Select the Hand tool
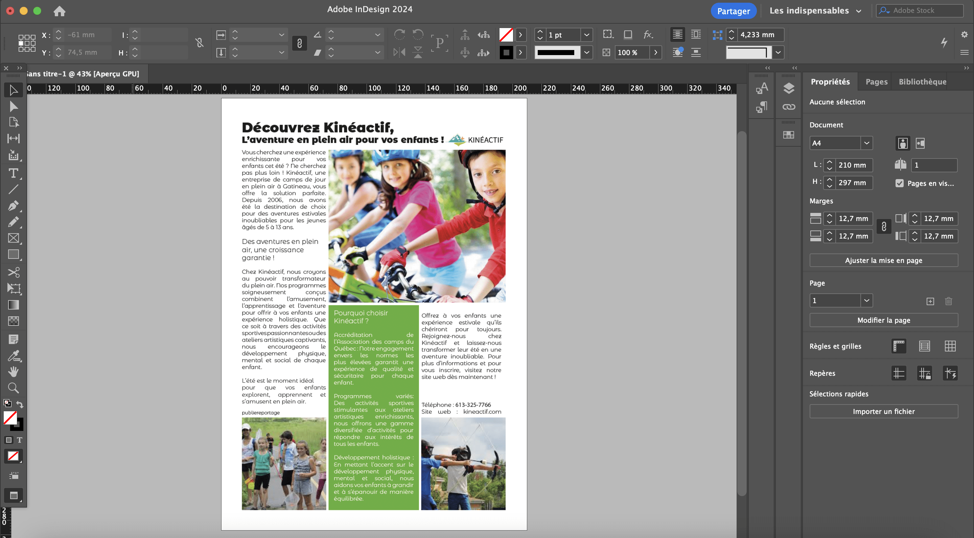Viewport: 974px width, 538px height. (x=13, y=372)
